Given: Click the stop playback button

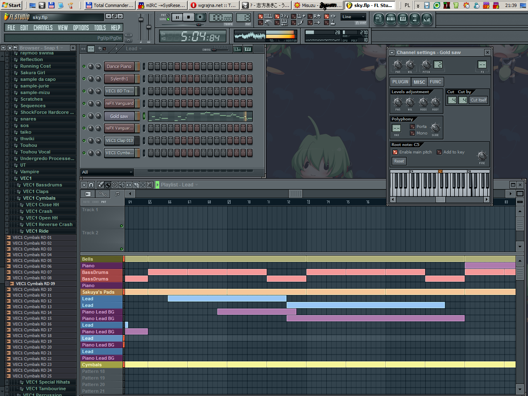Looking at the screenshot, I should 189,17.
